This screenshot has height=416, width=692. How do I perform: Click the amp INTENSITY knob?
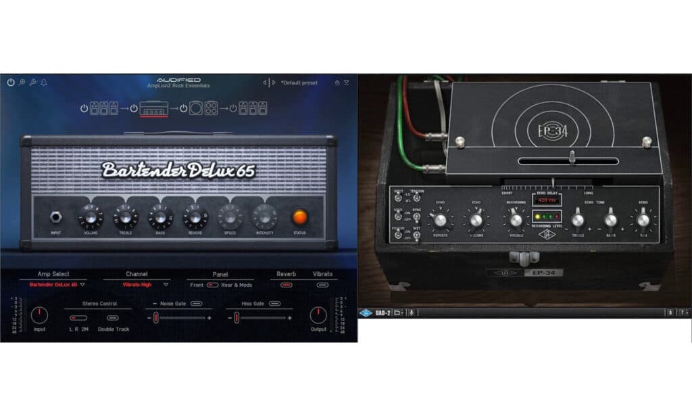[265, 217]
